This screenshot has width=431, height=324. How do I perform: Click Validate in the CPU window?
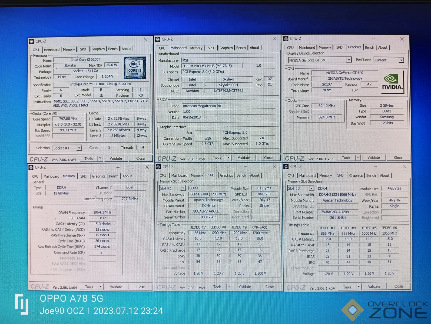tap(116, 158)
